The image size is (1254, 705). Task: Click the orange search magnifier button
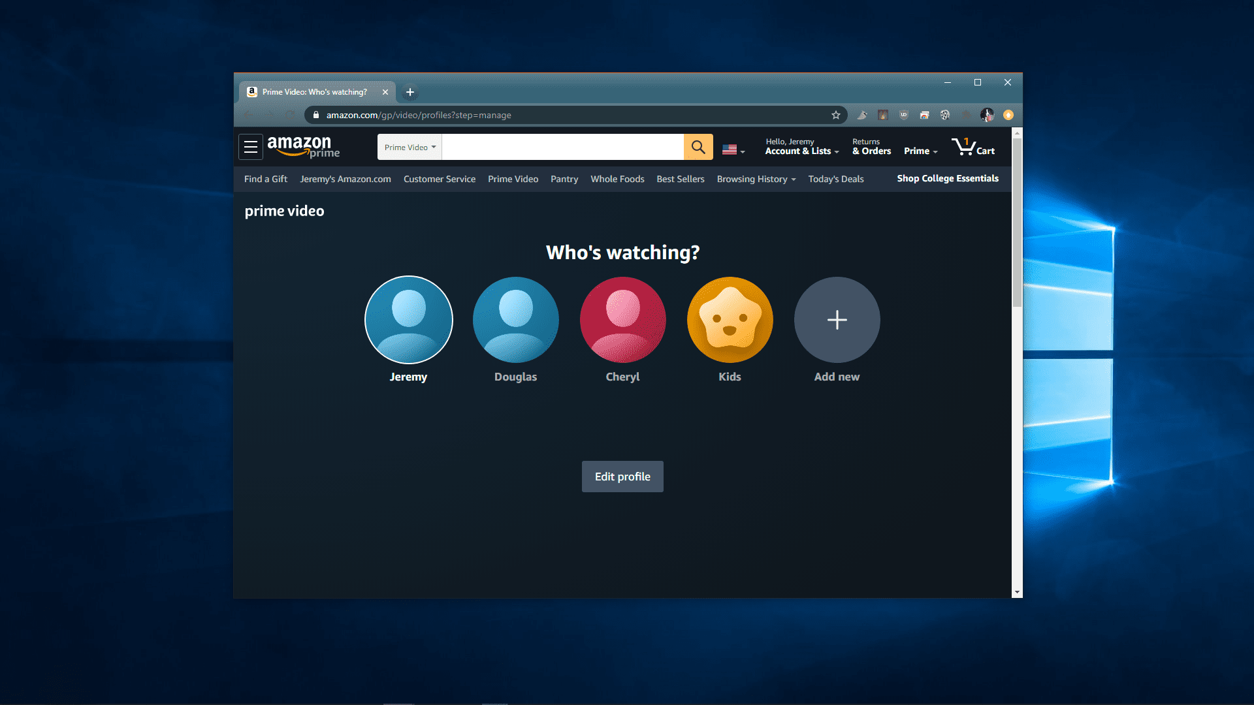(x=698, y=147)
